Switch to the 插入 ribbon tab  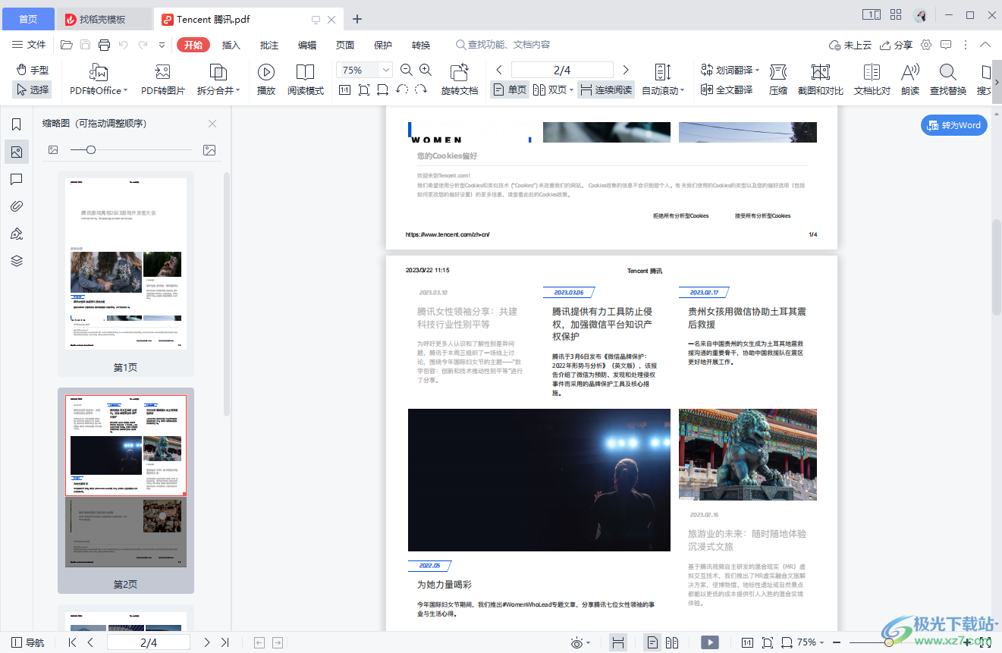coord(231,45)
